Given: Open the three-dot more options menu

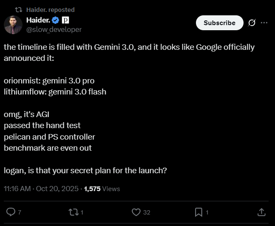Looking at the screenshot, I should tap(264, 23).
